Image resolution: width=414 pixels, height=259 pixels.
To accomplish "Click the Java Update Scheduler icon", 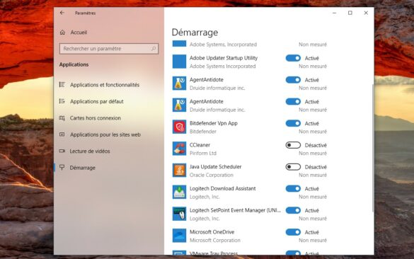I will (179, 171).
